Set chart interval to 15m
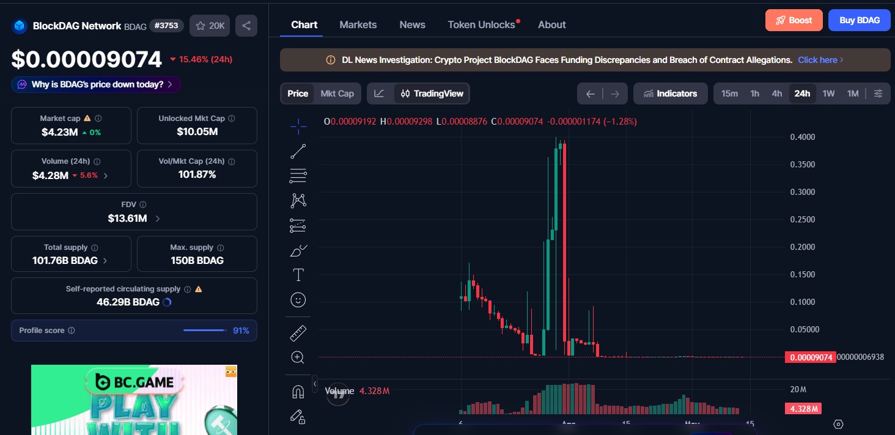This screenshot has height=435, width=895. click(729, 93)
